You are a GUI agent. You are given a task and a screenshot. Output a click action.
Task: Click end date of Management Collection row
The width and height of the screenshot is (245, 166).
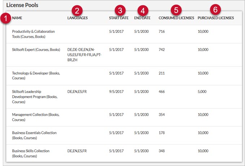click(x=141, y=114)
